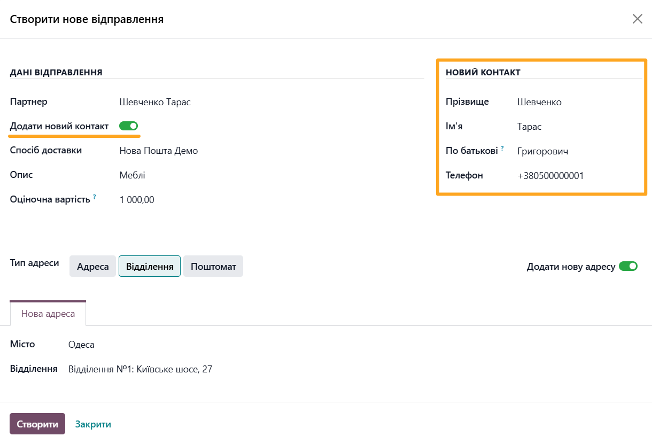This screenshot has height=444, width=652.
Task: Click the Телефон label
Action: [x=464, y=175]
